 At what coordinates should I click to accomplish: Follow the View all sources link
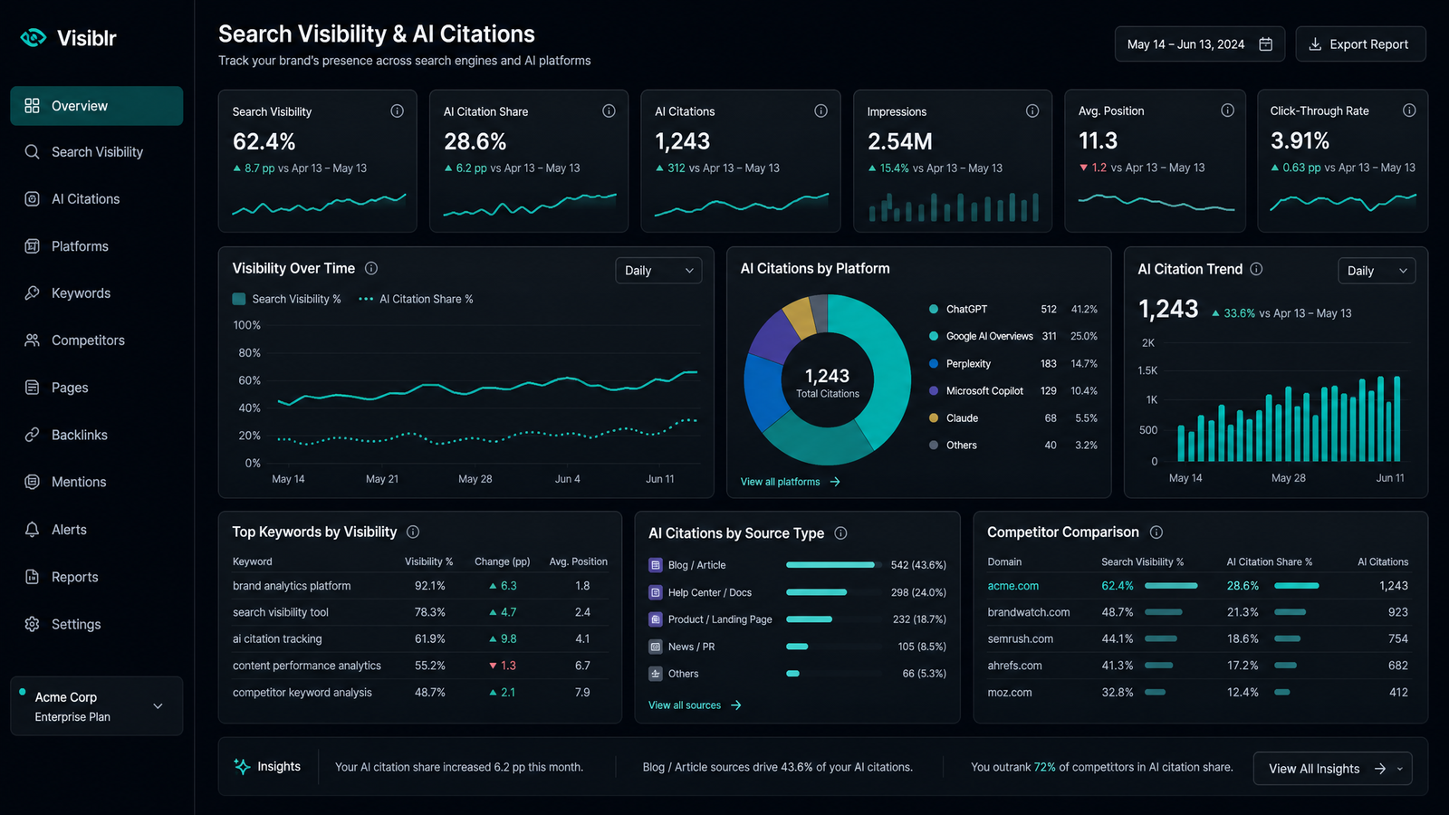(696, 705)
